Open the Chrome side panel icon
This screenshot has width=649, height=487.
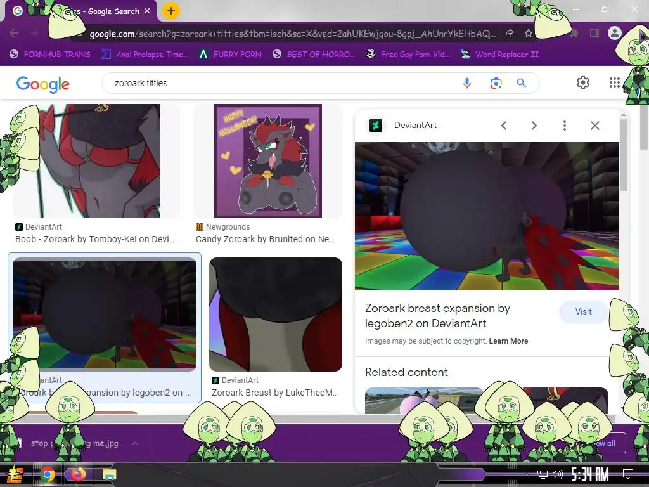click(594, 33)
